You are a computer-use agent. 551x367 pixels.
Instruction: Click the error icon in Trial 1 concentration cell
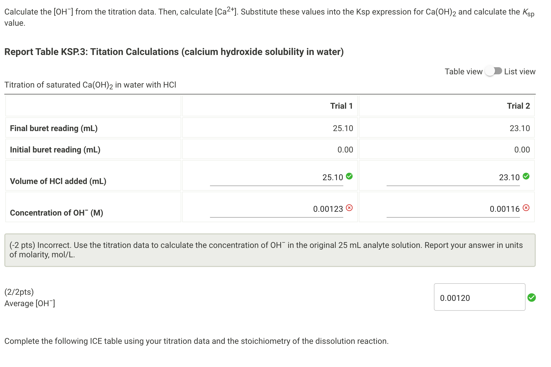(x=349, y=208)
